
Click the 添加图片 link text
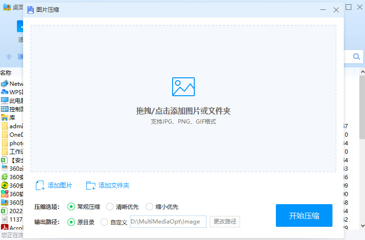60,185
